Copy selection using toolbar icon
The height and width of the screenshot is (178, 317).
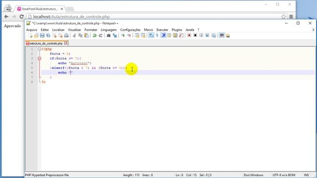click(x=80, y=36)
